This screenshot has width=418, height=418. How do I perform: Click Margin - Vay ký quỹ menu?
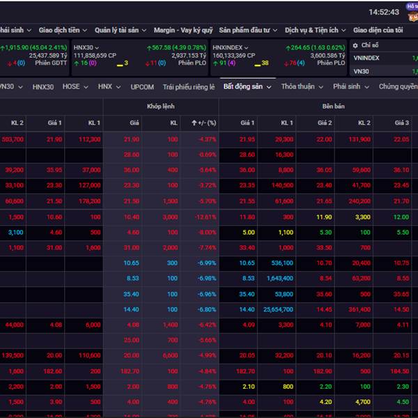click(183, 31)
